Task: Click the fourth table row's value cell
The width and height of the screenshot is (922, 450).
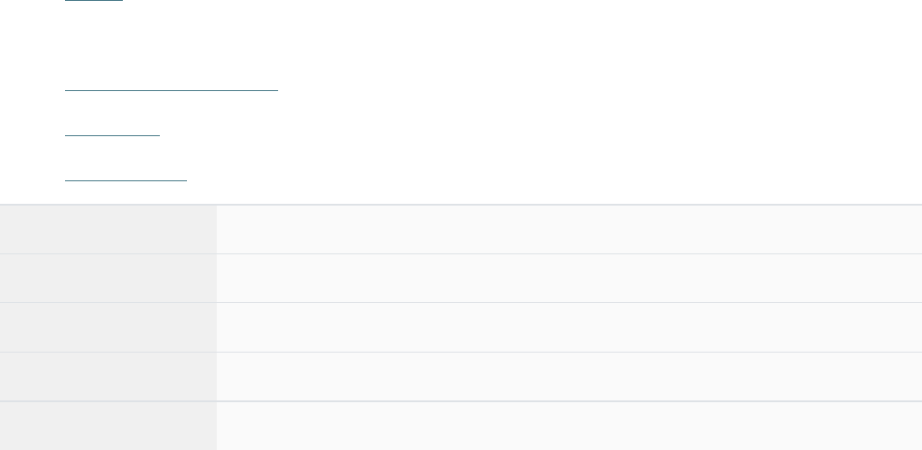Action: 569,376
